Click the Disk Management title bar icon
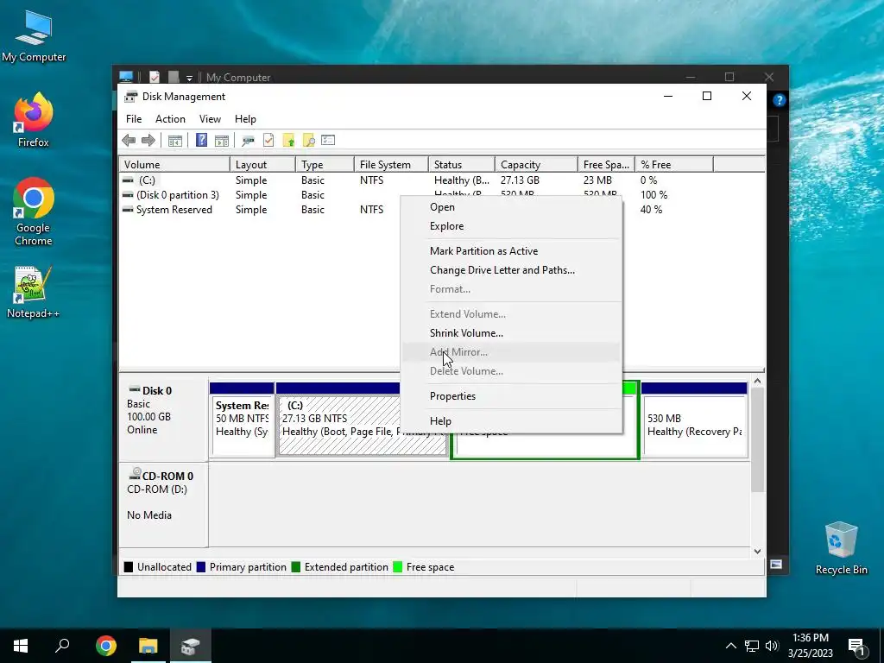 pos(131,97)
